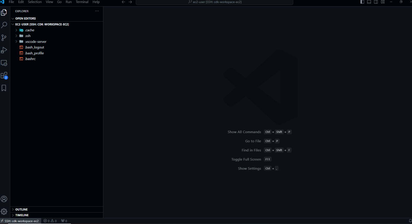The height and width of the screenshot is (224, 412).
Task: Restore down the VS Code window
Action: 401,2
